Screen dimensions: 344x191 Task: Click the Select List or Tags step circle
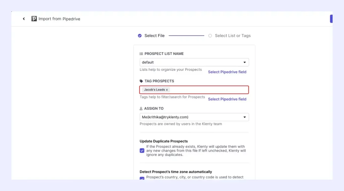tap(210, 36)
